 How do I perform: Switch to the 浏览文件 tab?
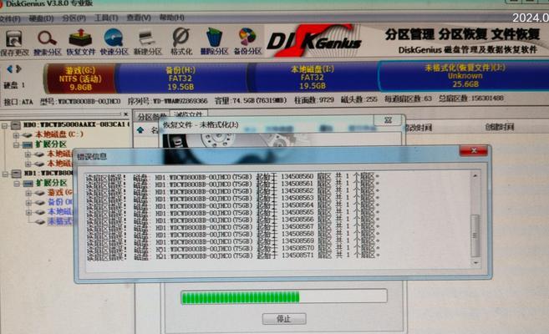[x=188, y=114]
